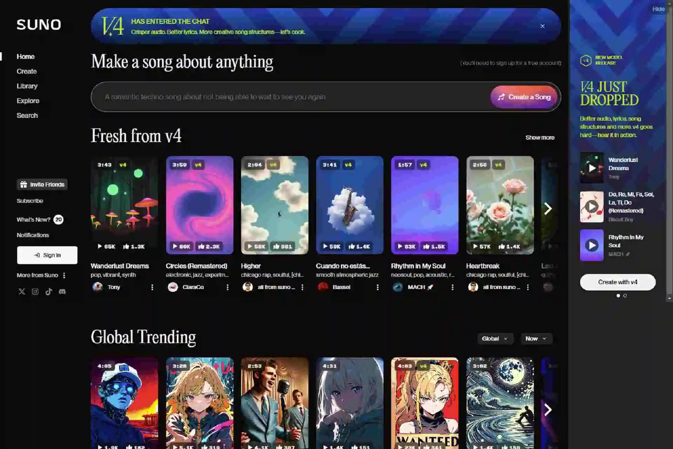Viewport: 673px width, 449px height.
Task: Open the 3:02 moon wave trending cover
Action: (x=500, y=403)
